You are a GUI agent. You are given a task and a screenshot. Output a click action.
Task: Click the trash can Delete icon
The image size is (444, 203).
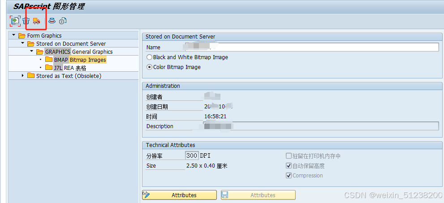26,21
